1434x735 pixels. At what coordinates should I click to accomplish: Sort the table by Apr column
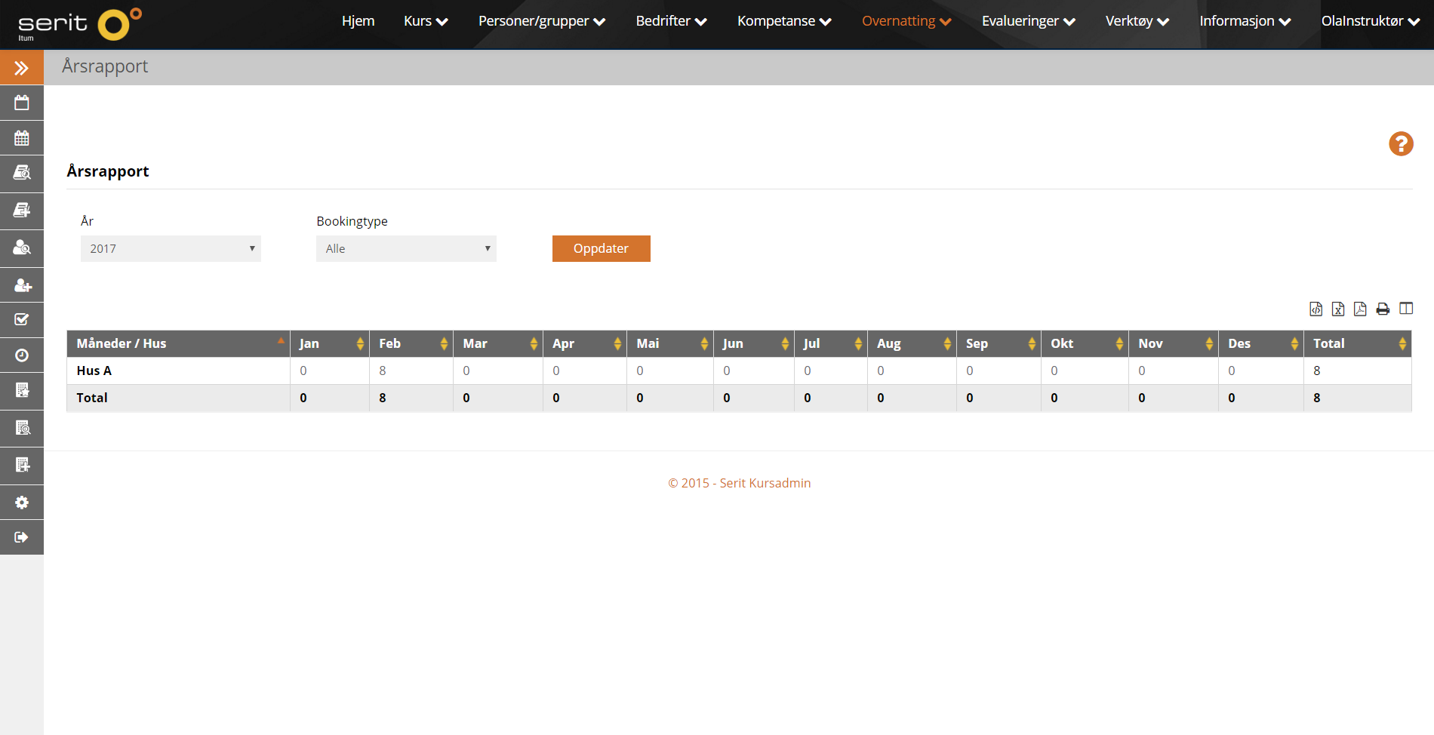pos(585,343)
